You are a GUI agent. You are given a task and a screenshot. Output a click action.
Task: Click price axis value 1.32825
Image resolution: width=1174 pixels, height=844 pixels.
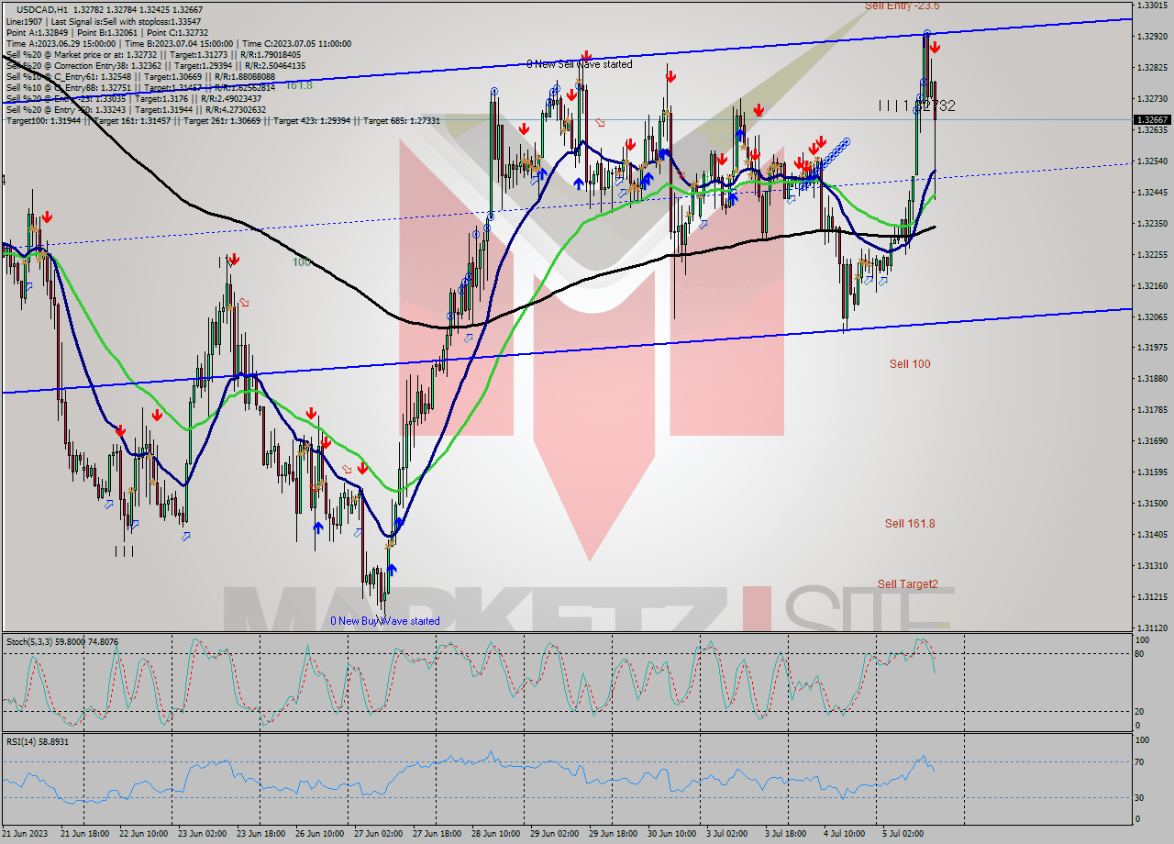click(x=1152, y=68)
